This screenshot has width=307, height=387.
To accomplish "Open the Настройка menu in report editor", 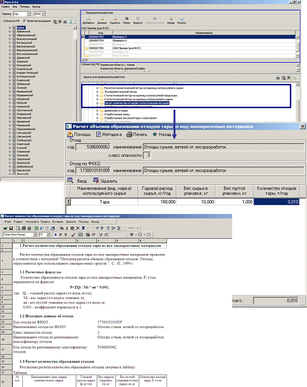I will point(32,222).
